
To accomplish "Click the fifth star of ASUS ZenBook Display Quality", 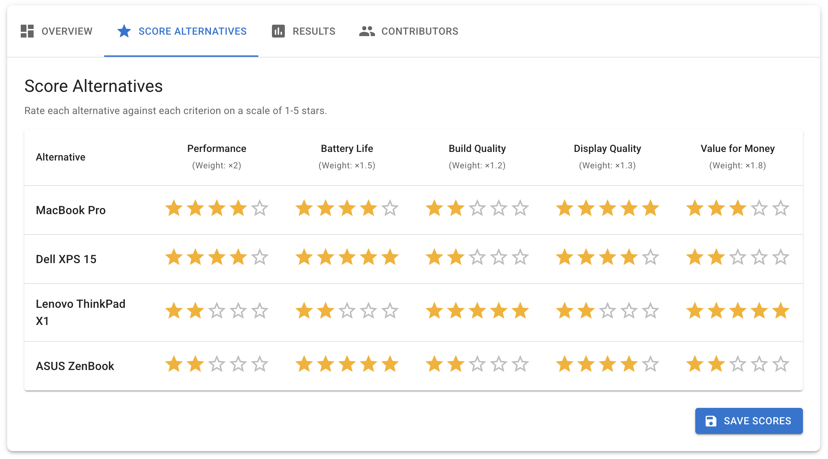I will tap(651, 365).
